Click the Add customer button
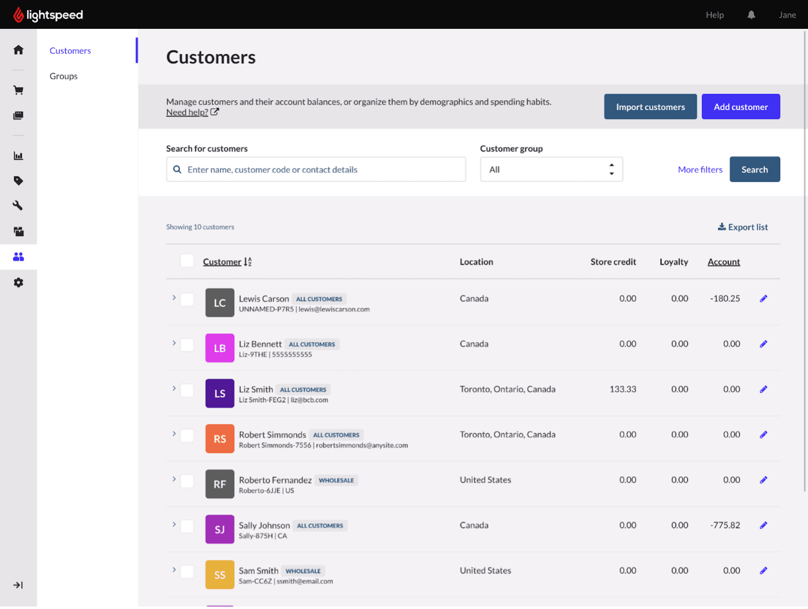 (x=741, y=106)
